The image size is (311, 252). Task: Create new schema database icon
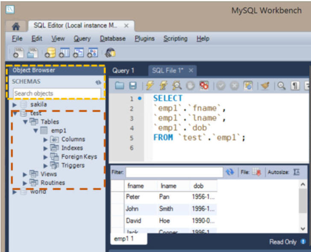point(50,52)
